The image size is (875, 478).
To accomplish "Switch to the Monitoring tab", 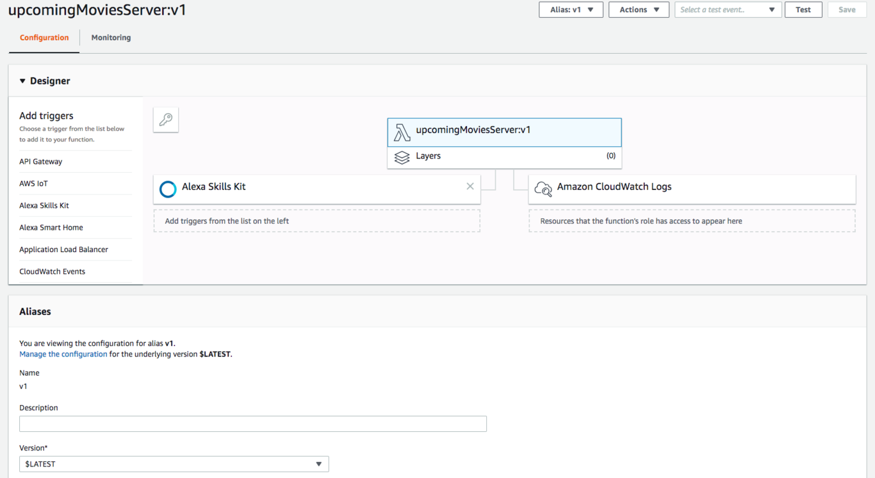I will click(111, 38).
